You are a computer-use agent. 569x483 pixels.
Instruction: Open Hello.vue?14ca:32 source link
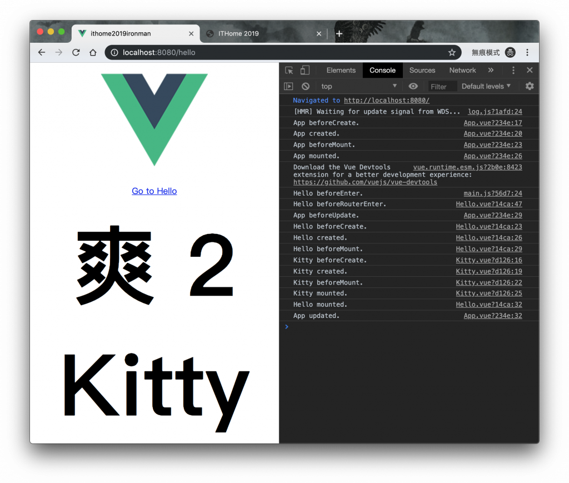point(489,305)
